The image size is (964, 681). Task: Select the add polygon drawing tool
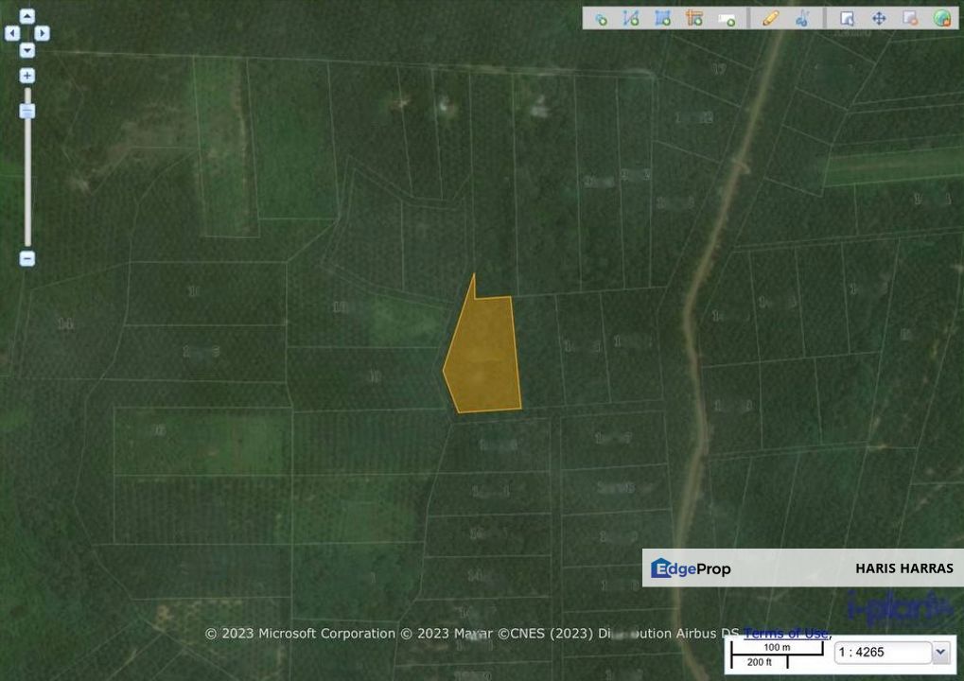point(663,18)
